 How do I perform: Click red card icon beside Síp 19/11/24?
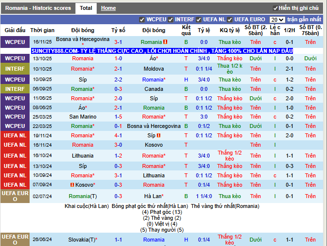point(159,135)
